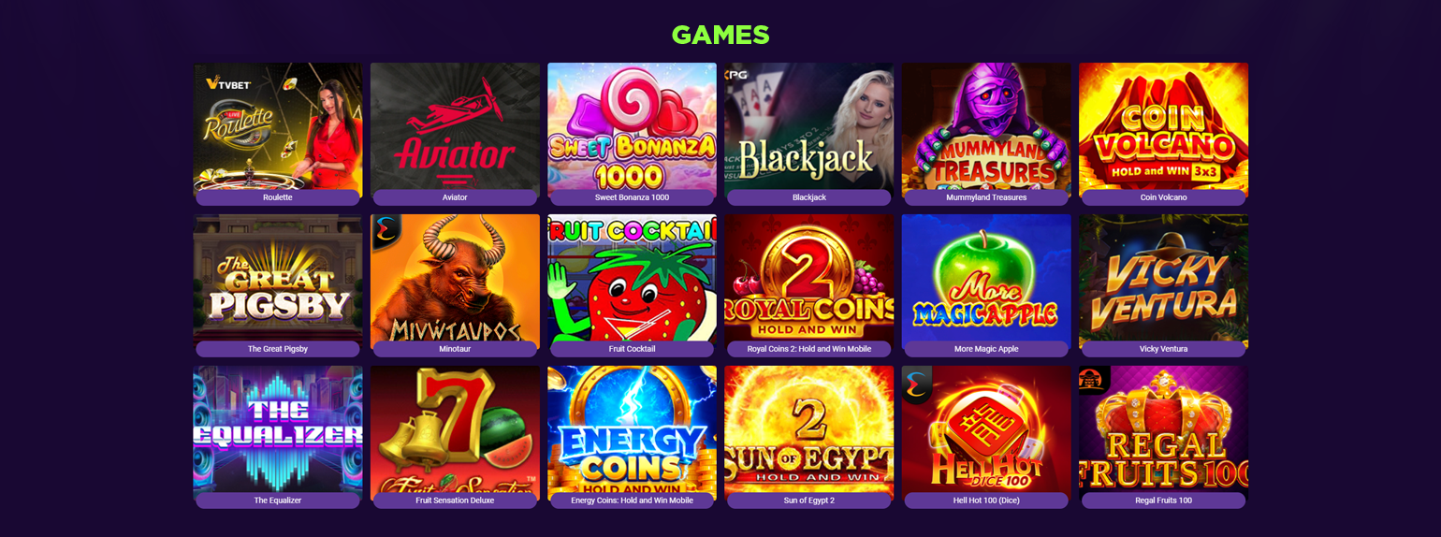Viewport: 1441px width, 537px height.
Task: Open the Energy Coins: Hold and Win Mobile label
Action: pos(632,501)
